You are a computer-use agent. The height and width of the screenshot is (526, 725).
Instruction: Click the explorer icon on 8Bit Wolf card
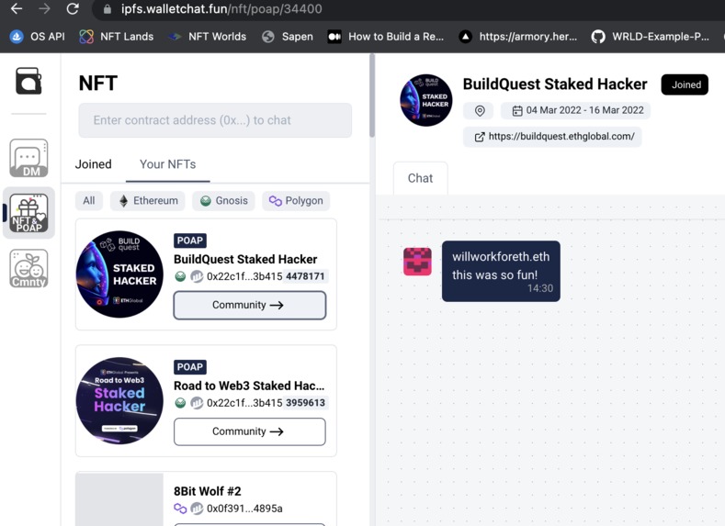coord(197,509)
